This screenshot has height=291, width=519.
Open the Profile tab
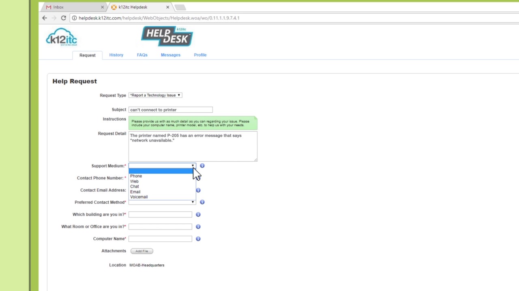point(200,55)
